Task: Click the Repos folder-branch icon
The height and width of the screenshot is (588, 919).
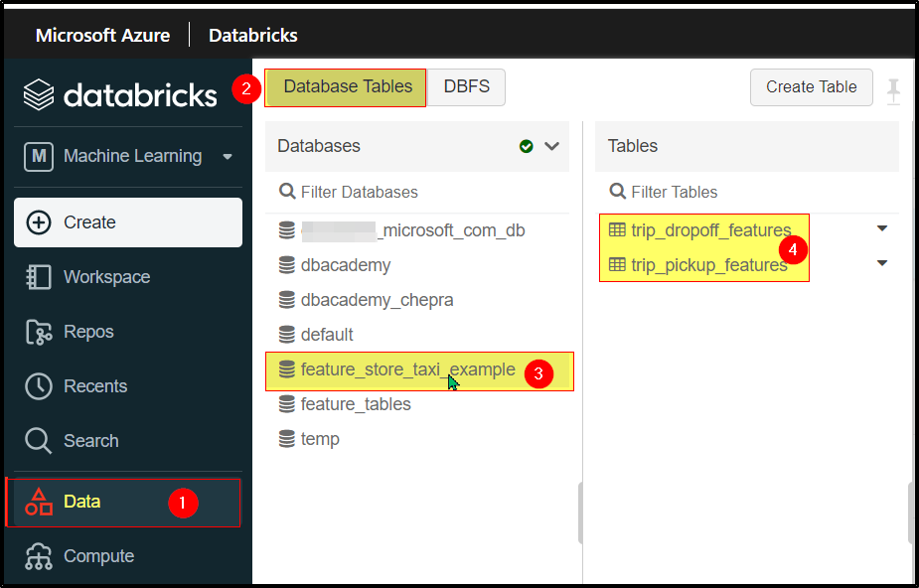Action: 39,332
